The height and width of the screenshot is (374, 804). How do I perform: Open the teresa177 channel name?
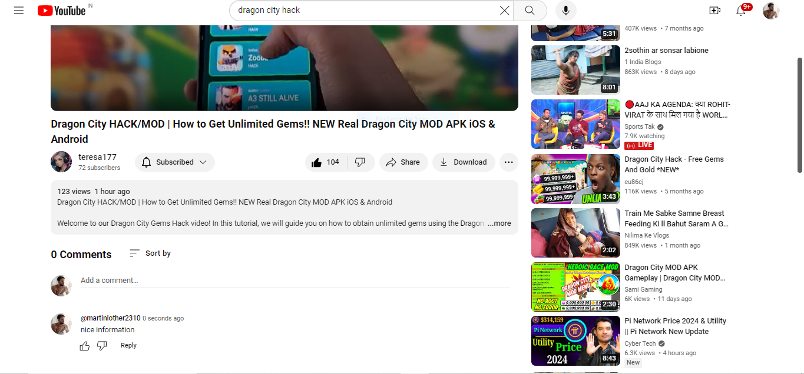click(x=98, y=157)
